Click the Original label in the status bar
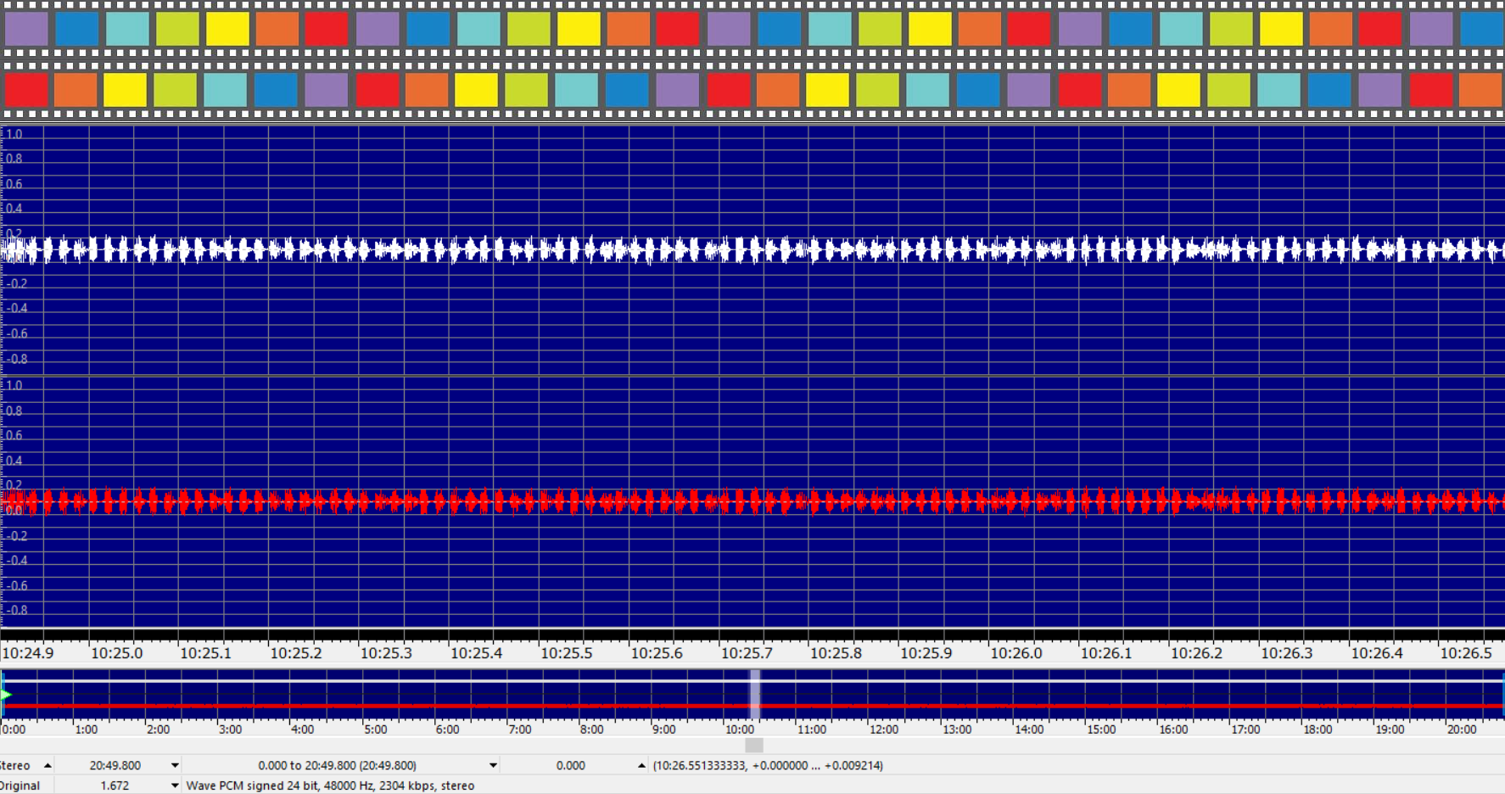The height and width of the screenshot is (794, 1505). 19,786
